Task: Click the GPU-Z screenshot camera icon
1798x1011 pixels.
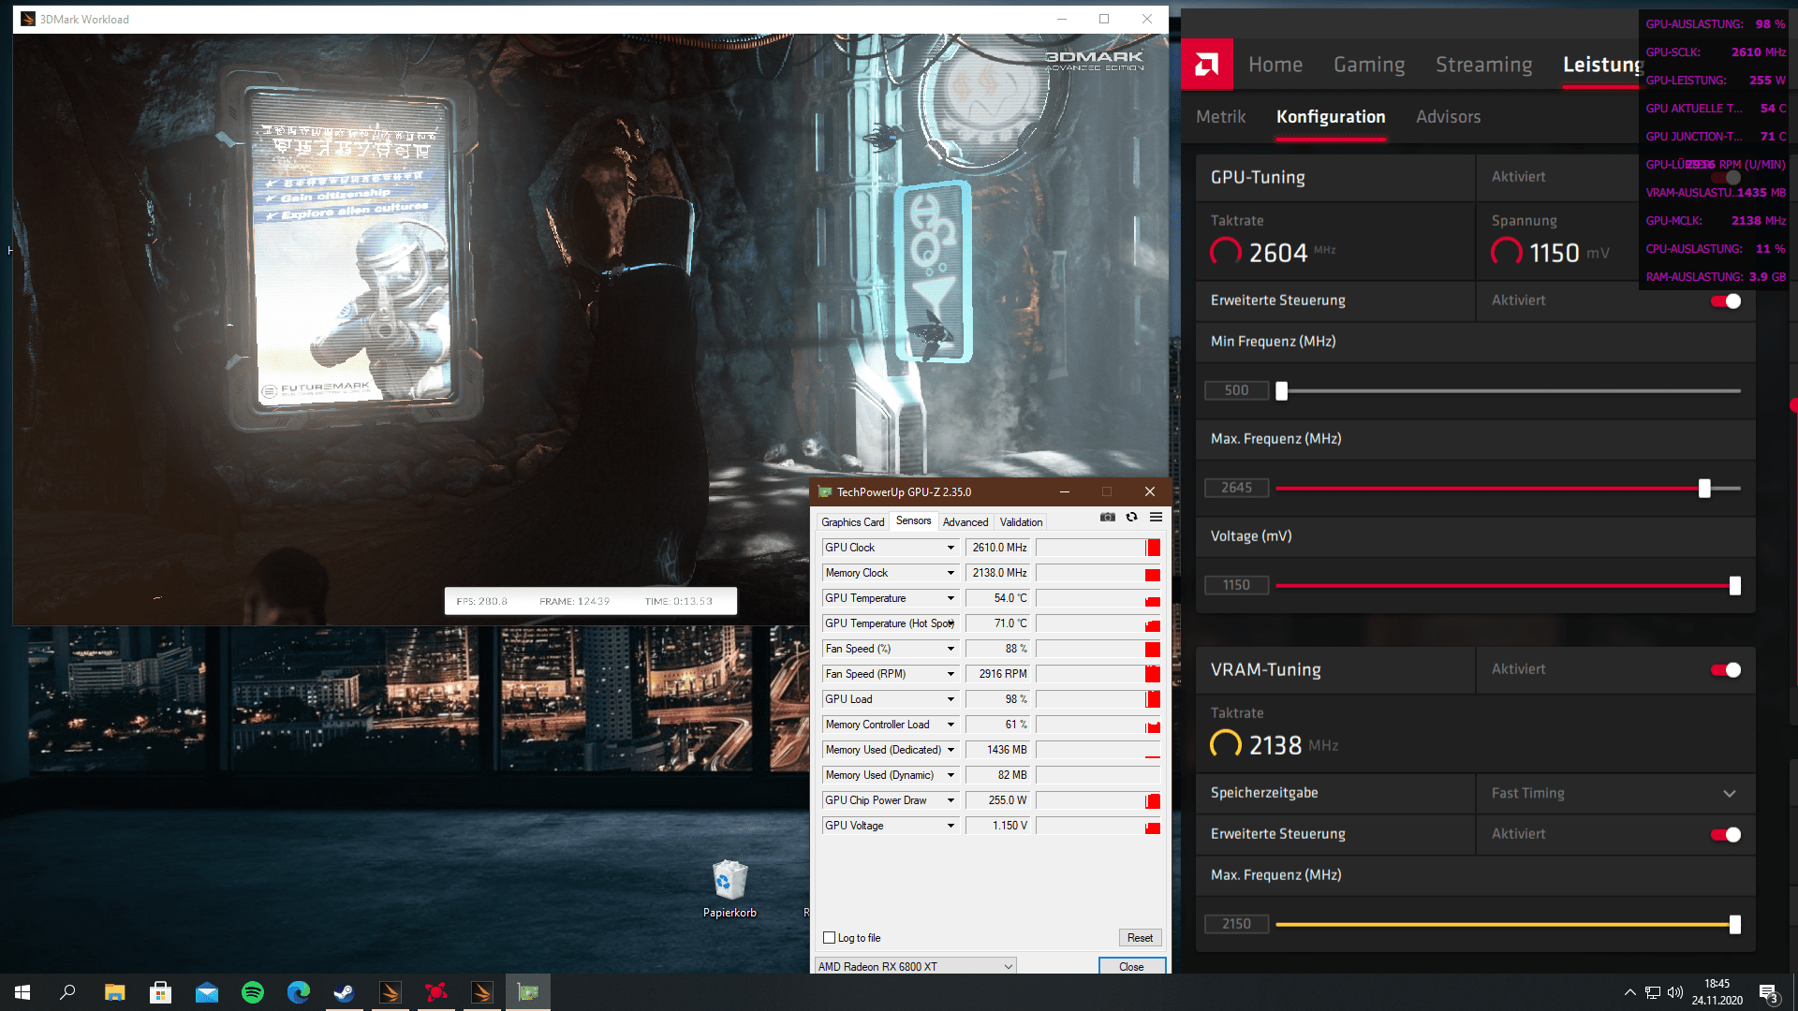Action: [1108, 517]
